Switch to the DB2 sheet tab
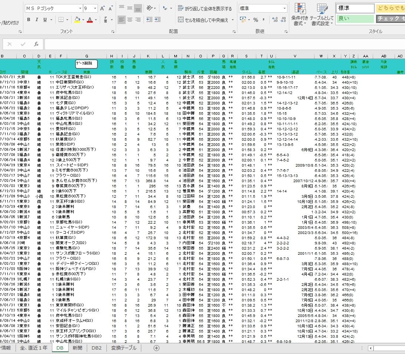Screen dimensions: 405x354 click(x=96, y=348)
